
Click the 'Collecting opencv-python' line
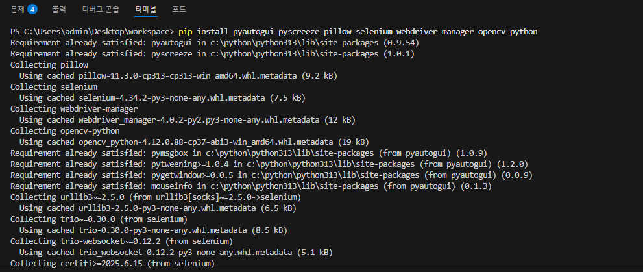pyautogui.click(x=65, y=131)
